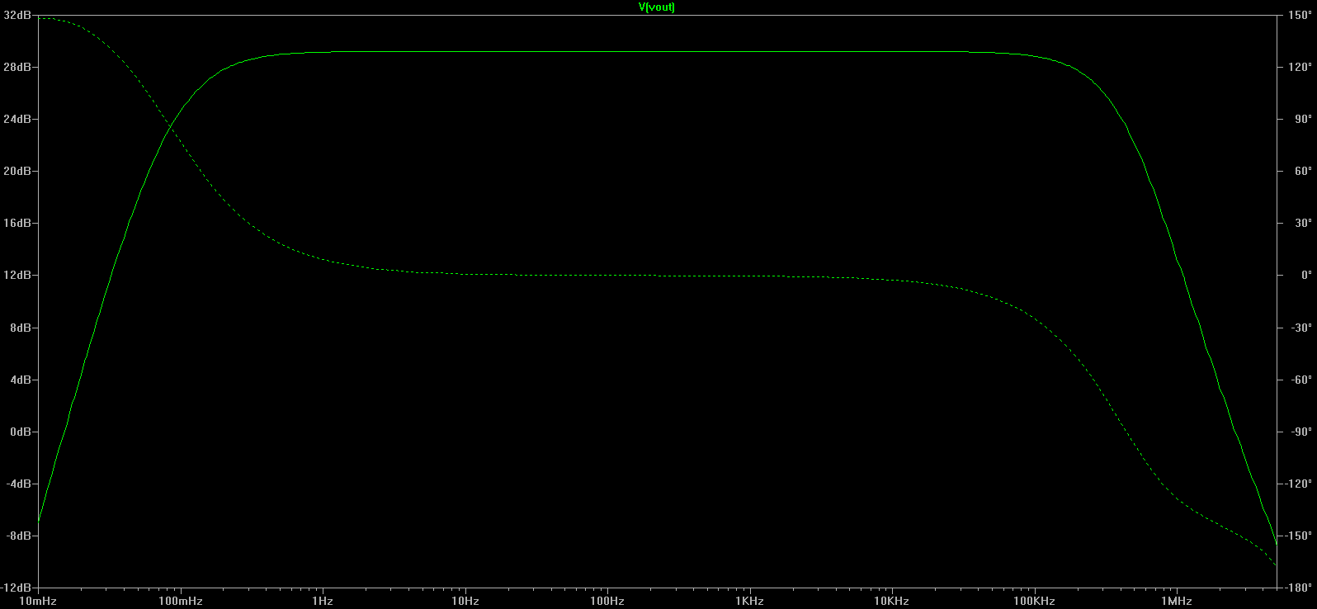The width and height of the screenshot is (1317, 609).
Task: Click the -60° phase axis label
Action: [x=1301, y=380]
